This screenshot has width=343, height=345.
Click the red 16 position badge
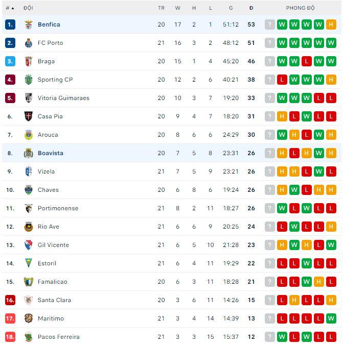pos(10,300)
